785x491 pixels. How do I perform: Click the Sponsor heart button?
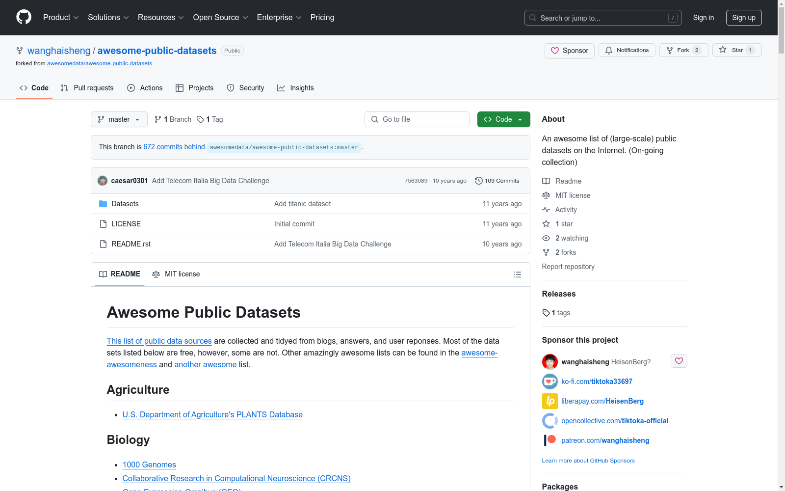point(570,51)
